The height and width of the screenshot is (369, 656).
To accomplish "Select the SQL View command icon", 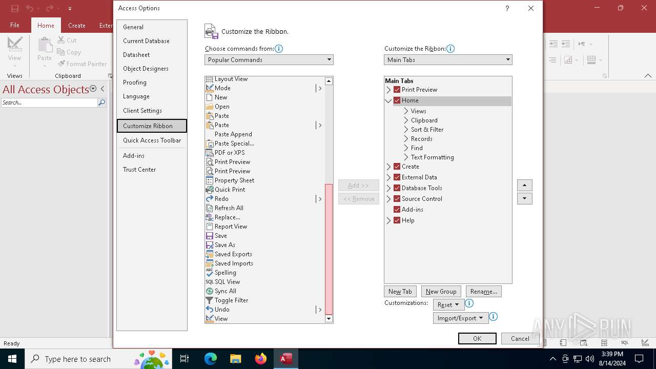I will (209, 282).
